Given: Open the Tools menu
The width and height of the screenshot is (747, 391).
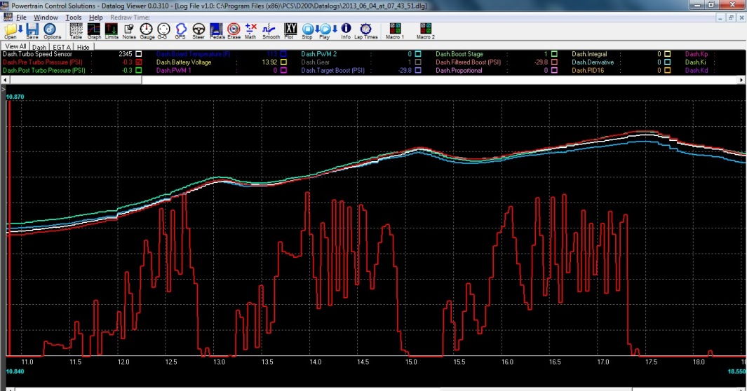Looking at the screenshot, I should pyautogui.click(x=74, y=17).
